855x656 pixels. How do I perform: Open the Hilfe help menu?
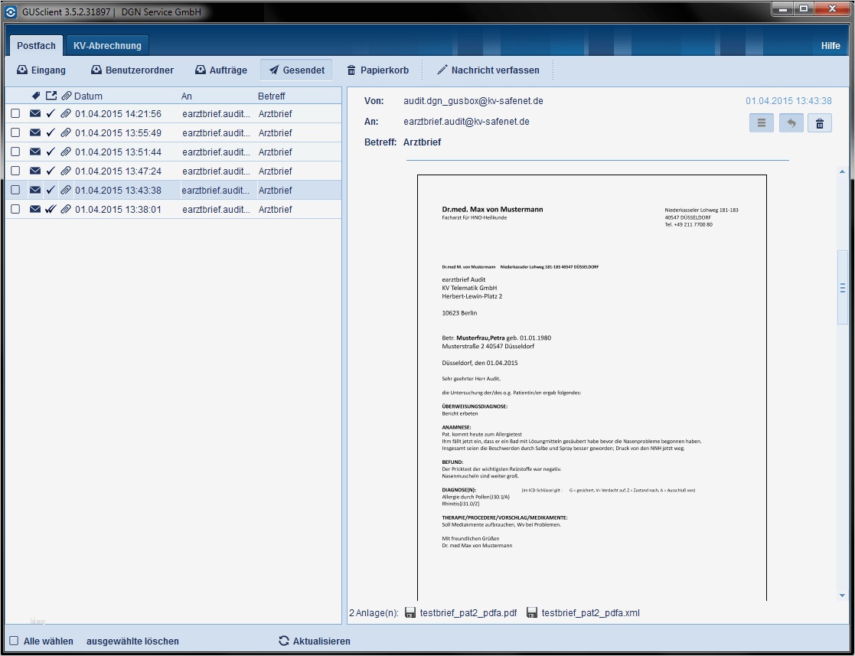831,46
